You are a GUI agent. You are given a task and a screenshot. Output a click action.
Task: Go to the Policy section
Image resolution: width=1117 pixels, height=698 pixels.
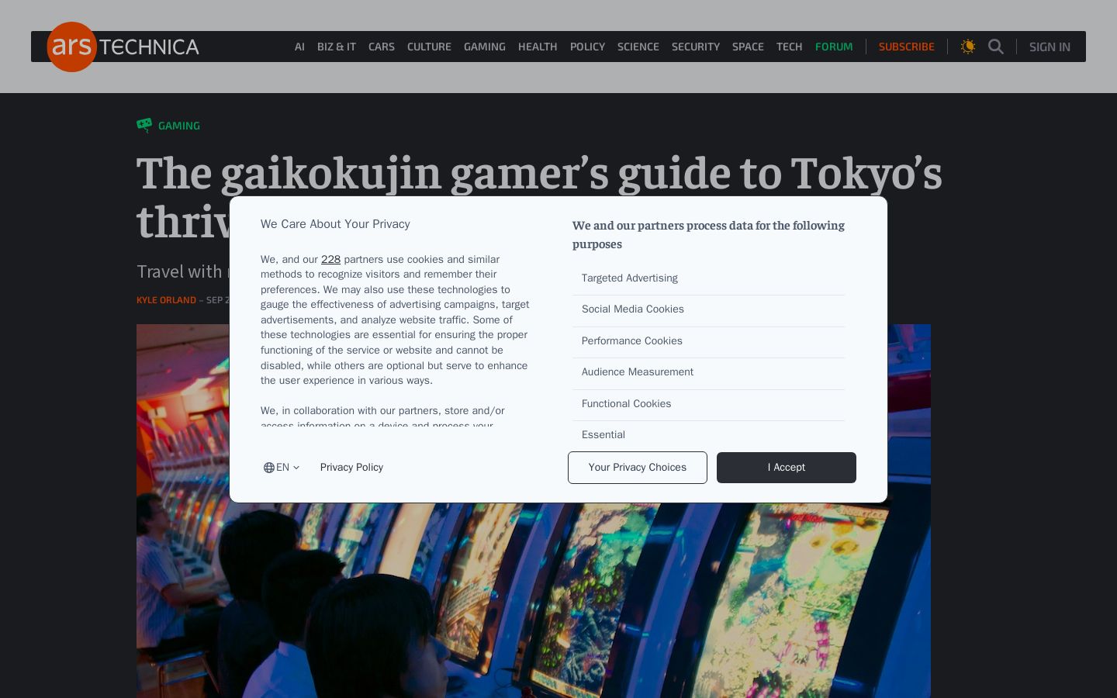point(587,47)
